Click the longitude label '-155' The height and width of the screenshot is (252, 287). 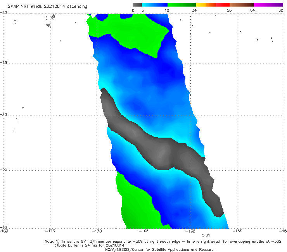237,231
